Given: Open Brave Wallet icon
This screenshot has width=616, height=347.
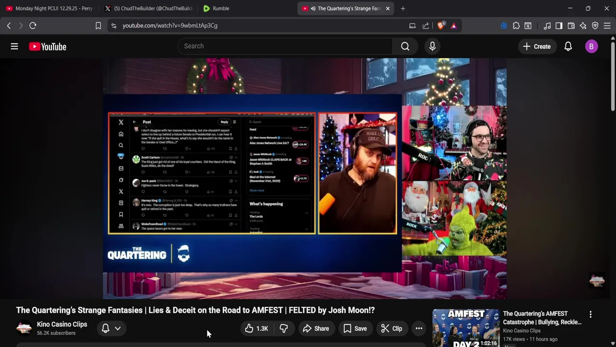Looking at the screenshot, I should pos(571,26).
